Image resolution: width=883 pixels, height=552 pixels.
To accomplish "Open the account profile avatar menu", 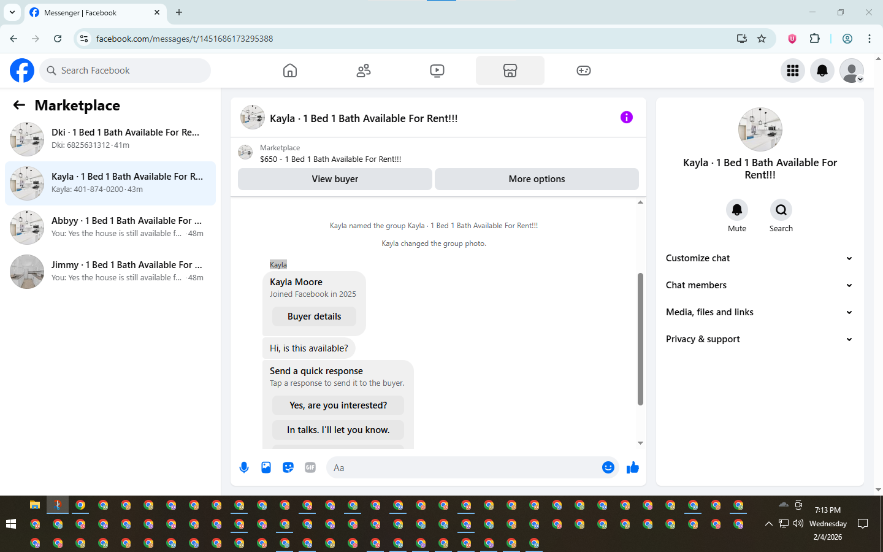I will coord(852,71).
